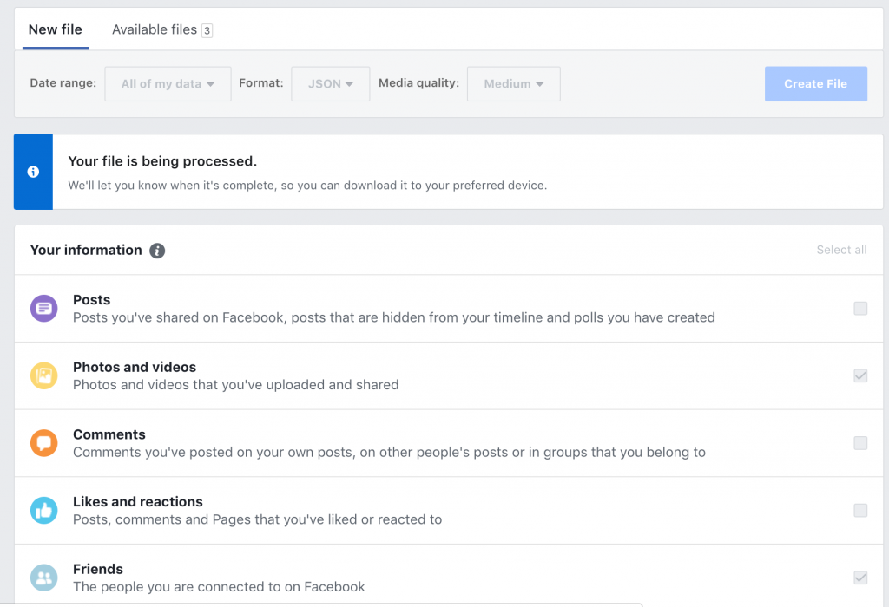Click the Select all link
The width and height of the screenshot is (889, 607).
coord(841,250)
